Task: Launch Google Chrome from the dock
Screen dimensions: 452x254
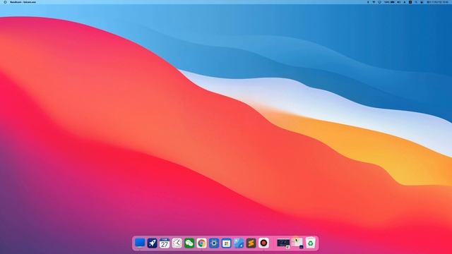Action: point(202,243)
